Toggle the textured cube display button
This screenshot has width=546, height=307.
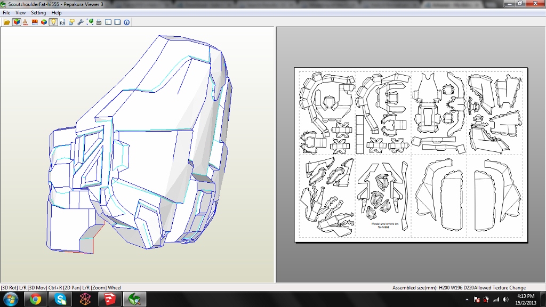click(17, 22)
